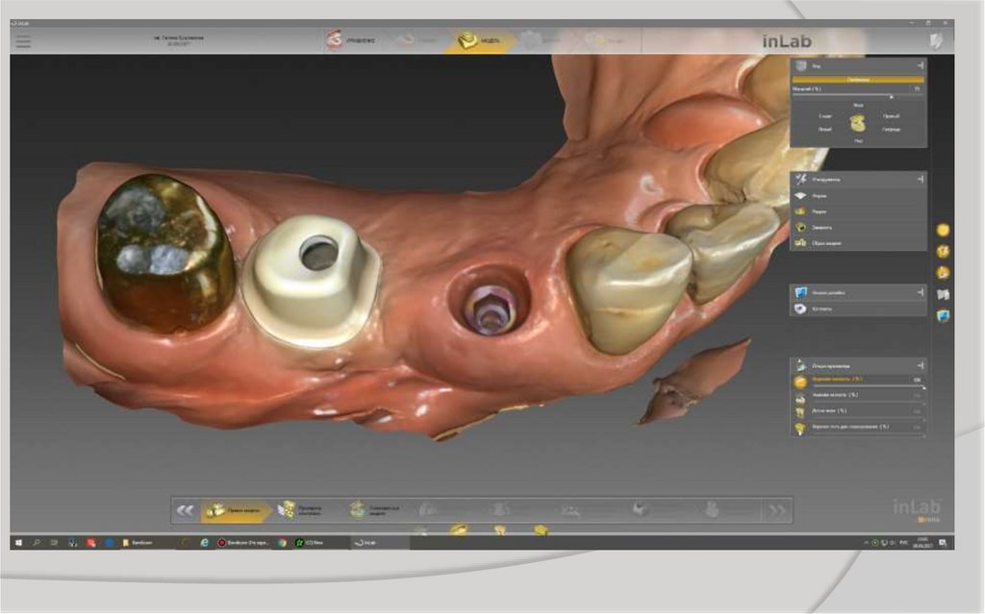Open the notification center in system tray
The width and height of the screenshot is (985, 614).
[x=943, y=543]
